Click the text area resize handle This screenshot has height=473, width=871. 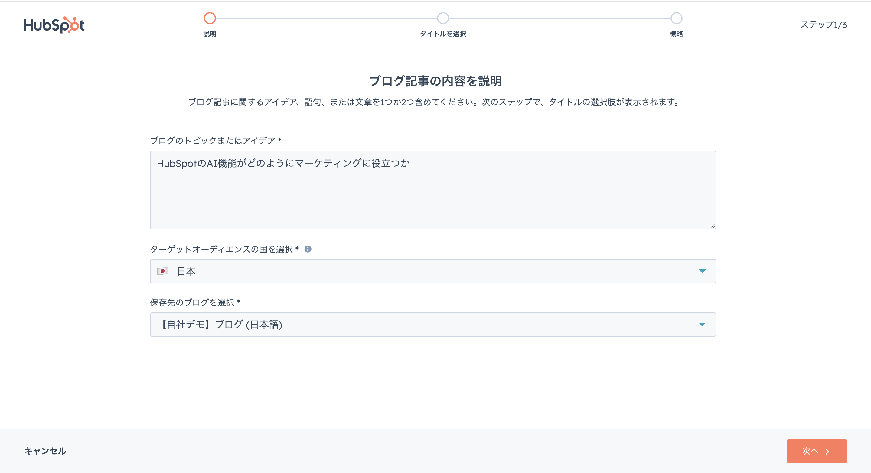pyautogui.click(x=713, y=226)
